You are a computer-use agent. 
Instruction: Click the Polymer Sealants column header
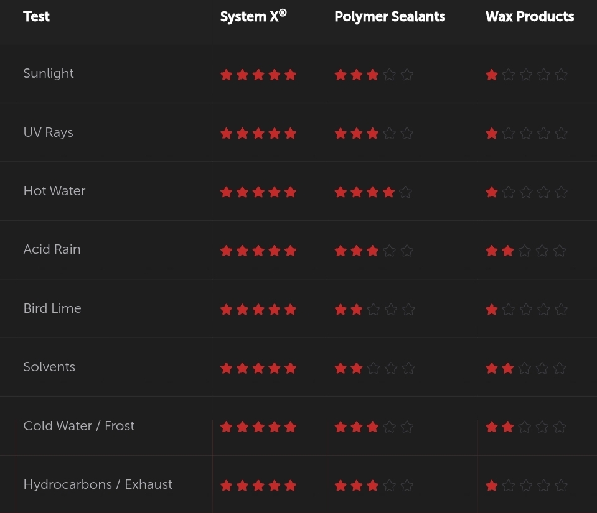click(390, 16)
